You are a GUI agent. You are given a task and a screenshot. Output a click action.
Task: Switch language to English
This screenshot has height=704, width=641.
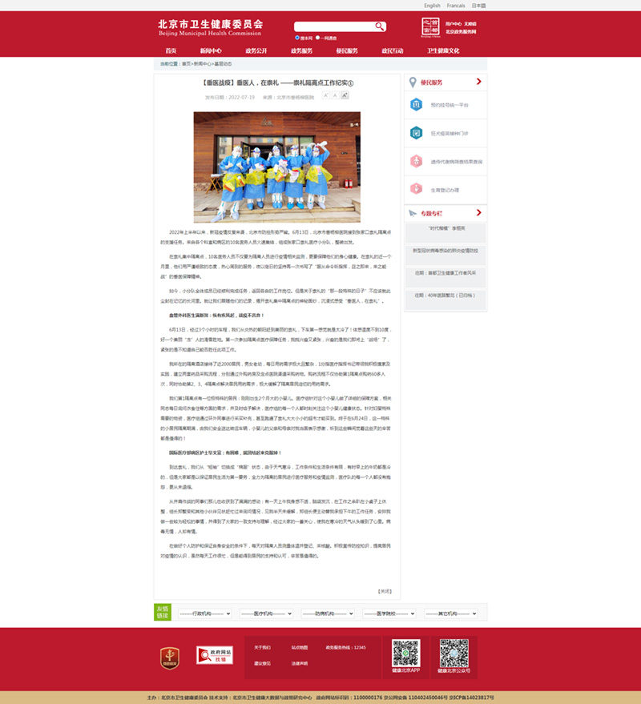coord(432,6)
